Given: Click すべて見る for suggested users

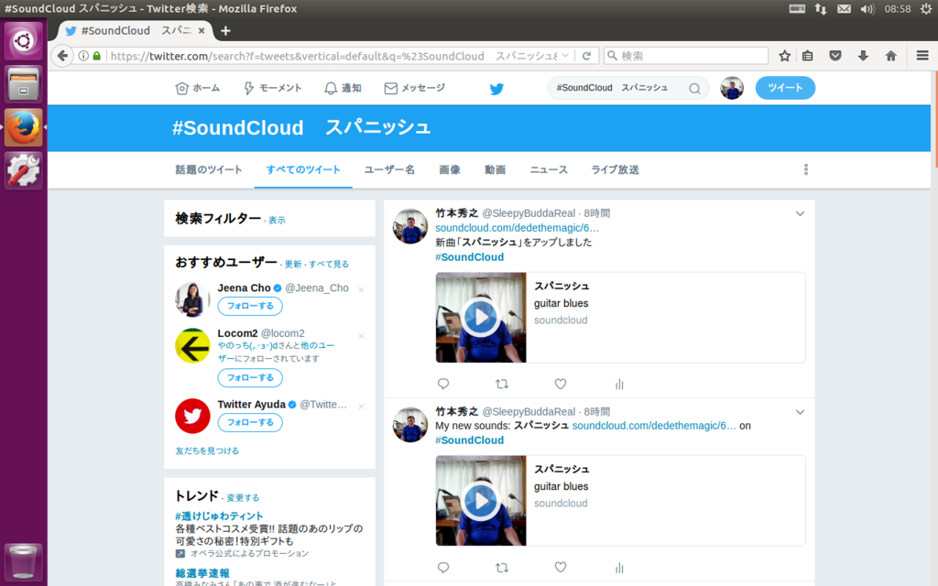Looking at the screenshot, I should pos(329,265).
